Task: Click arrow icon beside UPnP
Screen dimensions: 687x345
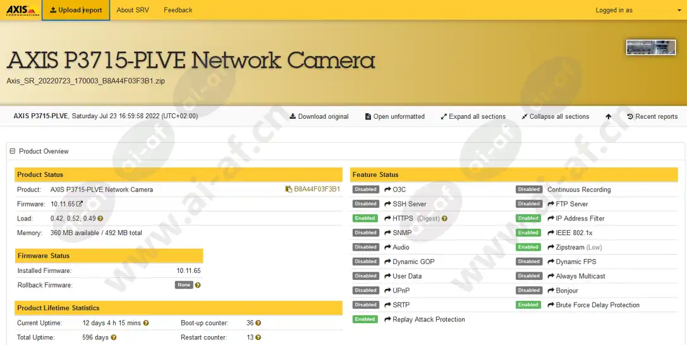Action: coord(388,290)
